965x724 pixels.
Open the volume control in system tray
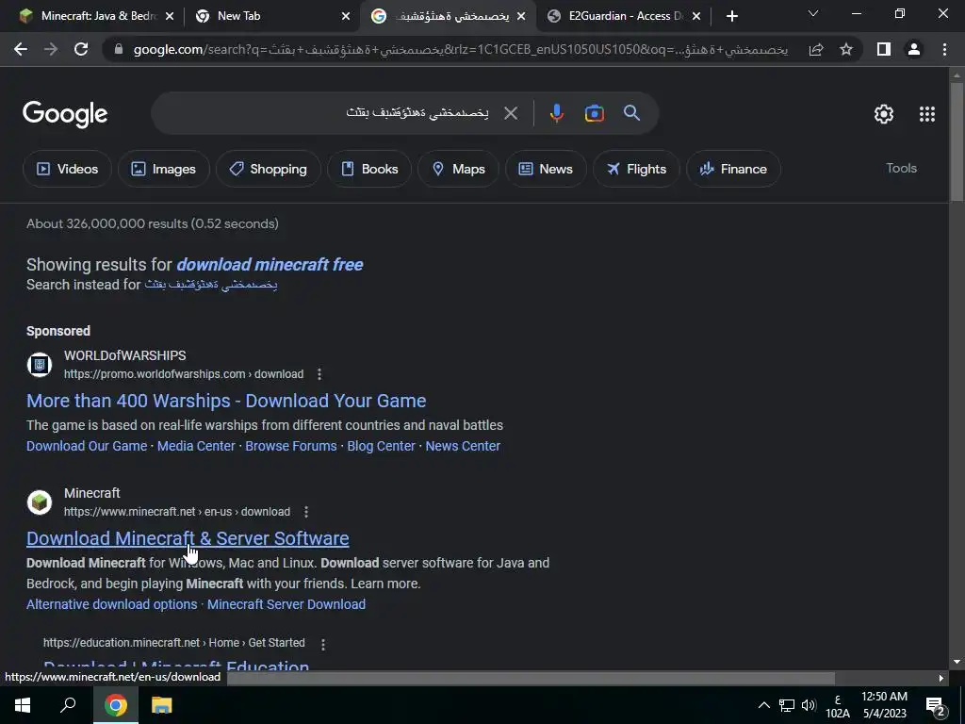pyautogui.click(x=810, y=705)
